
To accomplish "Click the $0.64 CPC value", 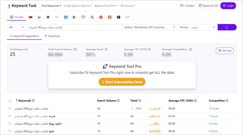I will [x=172, y=109].
